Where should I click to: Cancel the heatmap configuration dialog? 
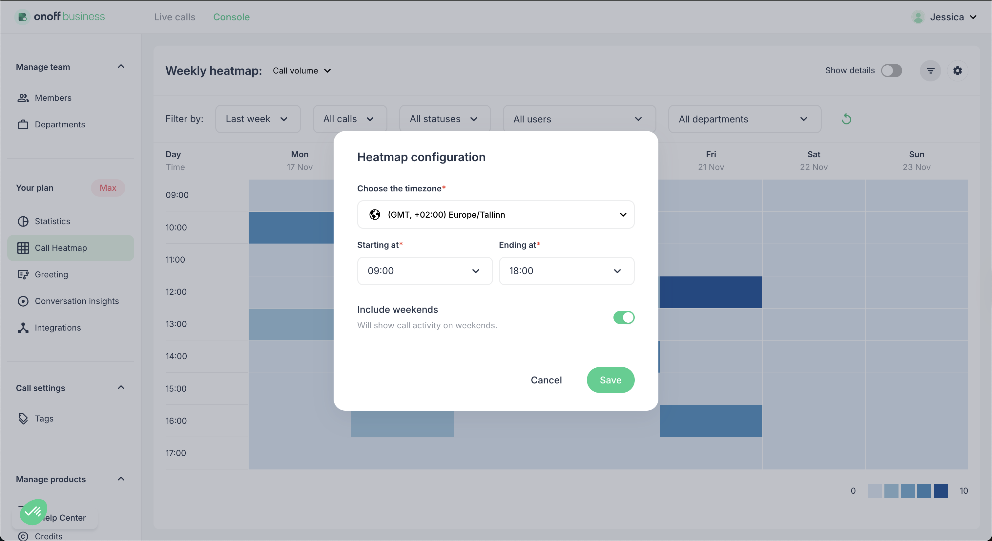click(x=546, y=380)
